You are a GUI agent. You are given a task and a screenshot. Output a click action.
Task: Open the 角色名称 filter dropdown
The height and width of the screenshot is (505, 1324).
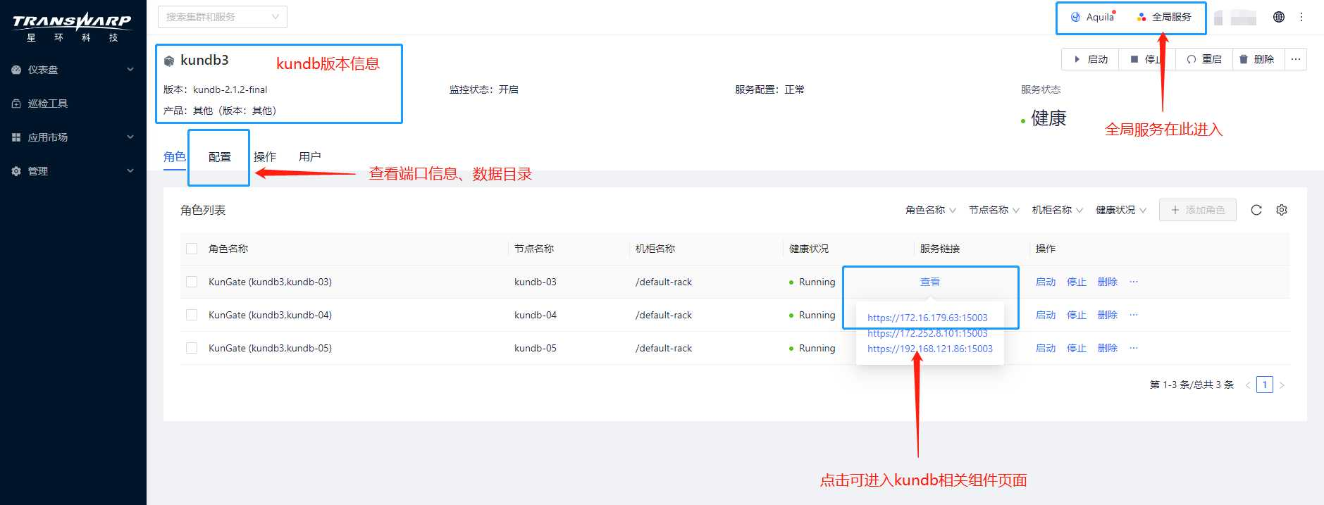(931, 210)
